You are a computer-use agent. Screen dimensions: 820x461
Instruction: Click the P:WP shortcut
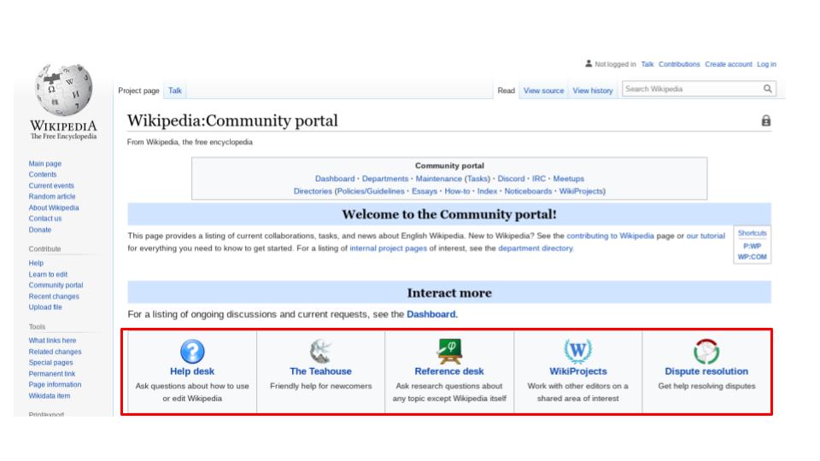tap(752, 246)
